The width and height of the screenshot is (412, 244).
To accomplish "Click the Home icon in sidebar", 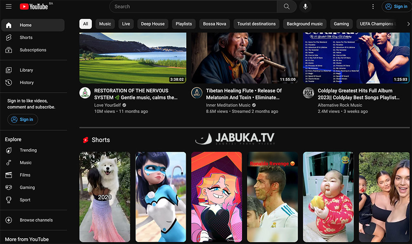I will pos(9,25).
